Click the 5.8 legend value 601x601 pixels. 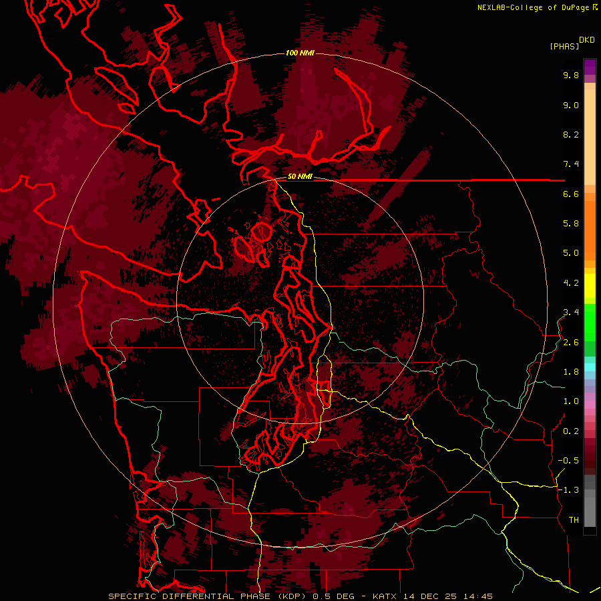(x=571, y=224)
